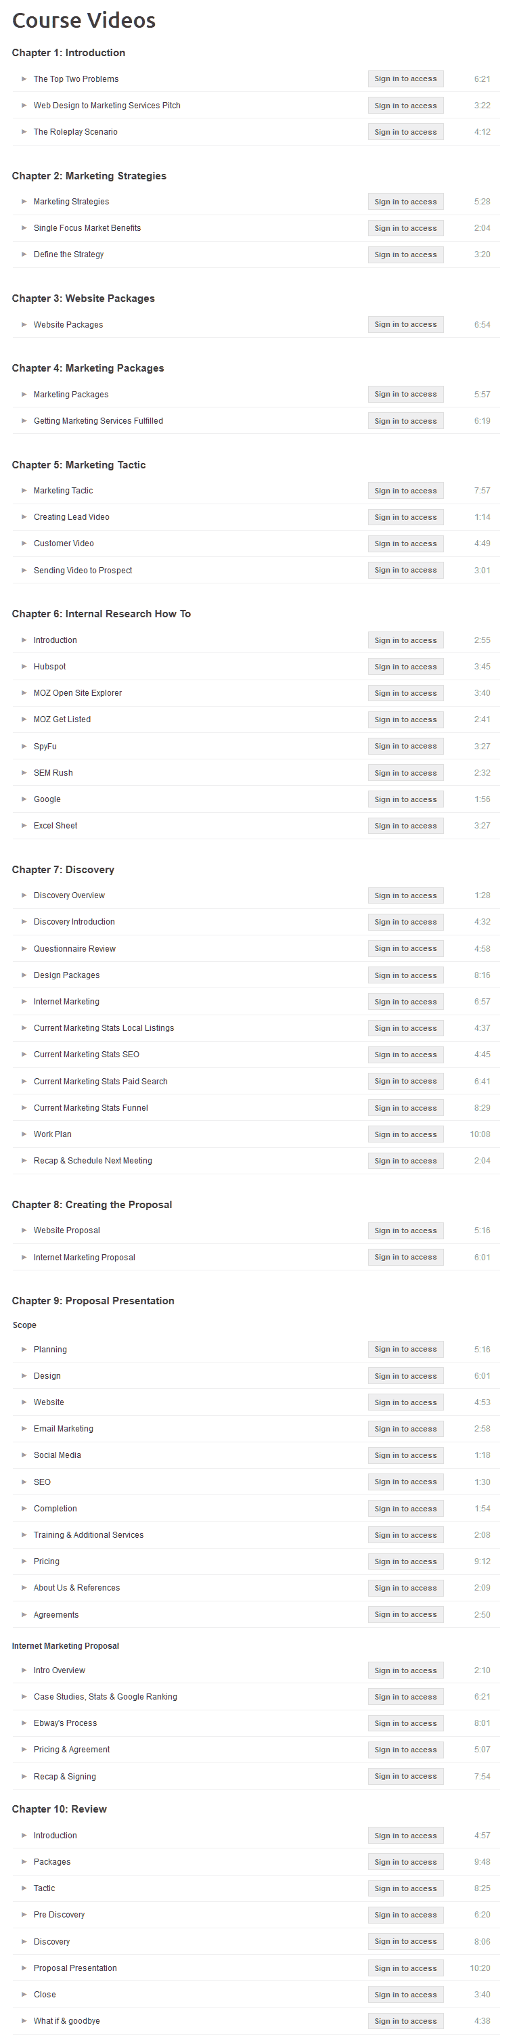The image size is (515, 2040).
Task: Open the Single Focus Market Benefits video
Action: pyautogui.click(x=87, y=228)
